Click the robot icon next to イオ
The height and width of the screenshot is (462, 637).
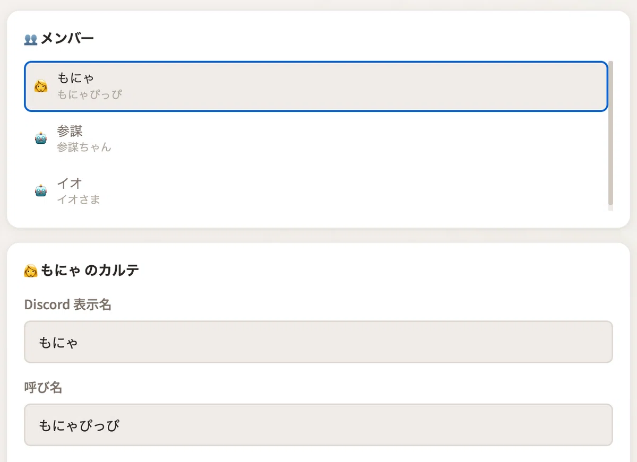(x=41, y=191)
